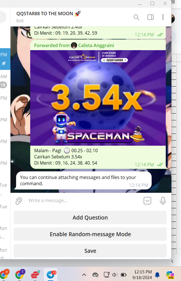
Task: Open Calista Anggraini's small avatar picture
Action: [74, 46]
